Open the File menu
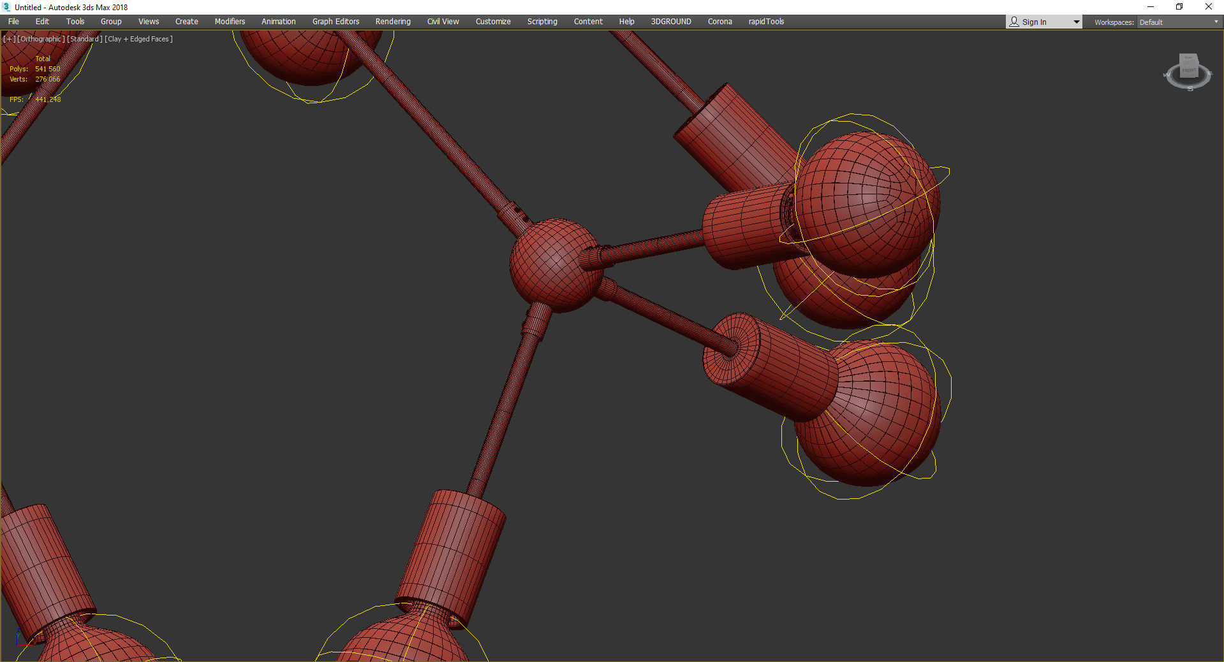 click(x=13, y=22)
